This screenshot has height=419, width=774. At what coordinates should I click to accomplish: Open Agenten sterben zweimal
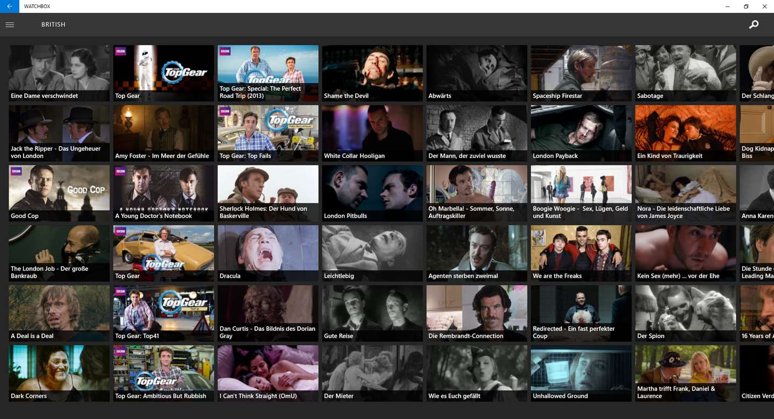point(477,254)
